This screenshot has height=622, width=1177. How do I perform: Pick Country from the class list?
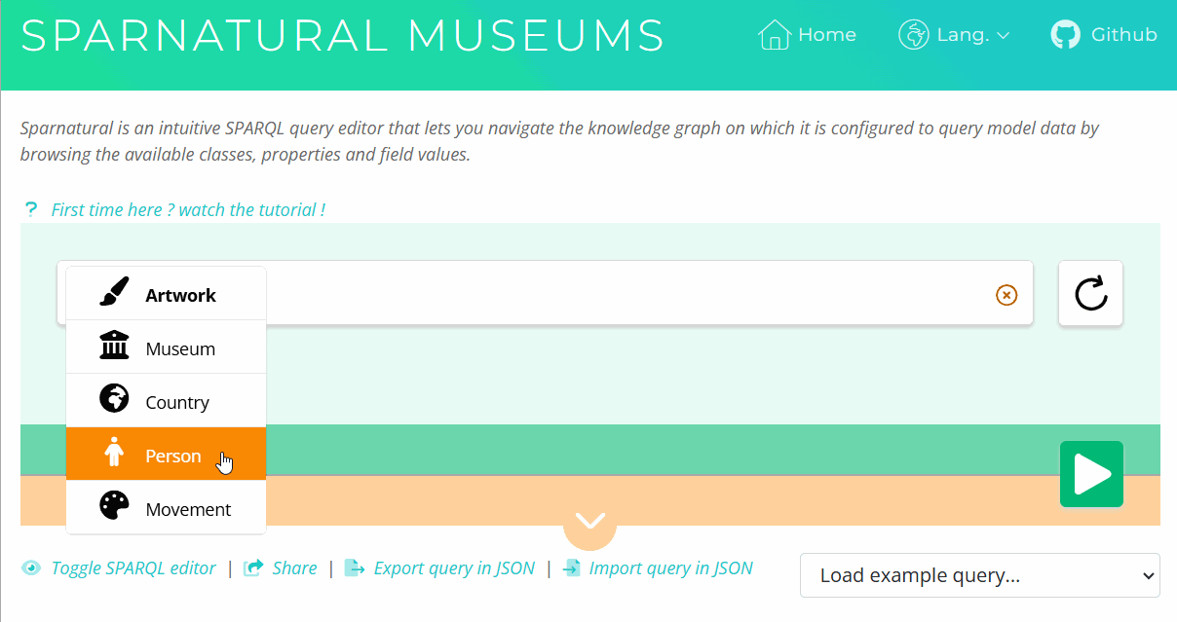pos(166,401)
